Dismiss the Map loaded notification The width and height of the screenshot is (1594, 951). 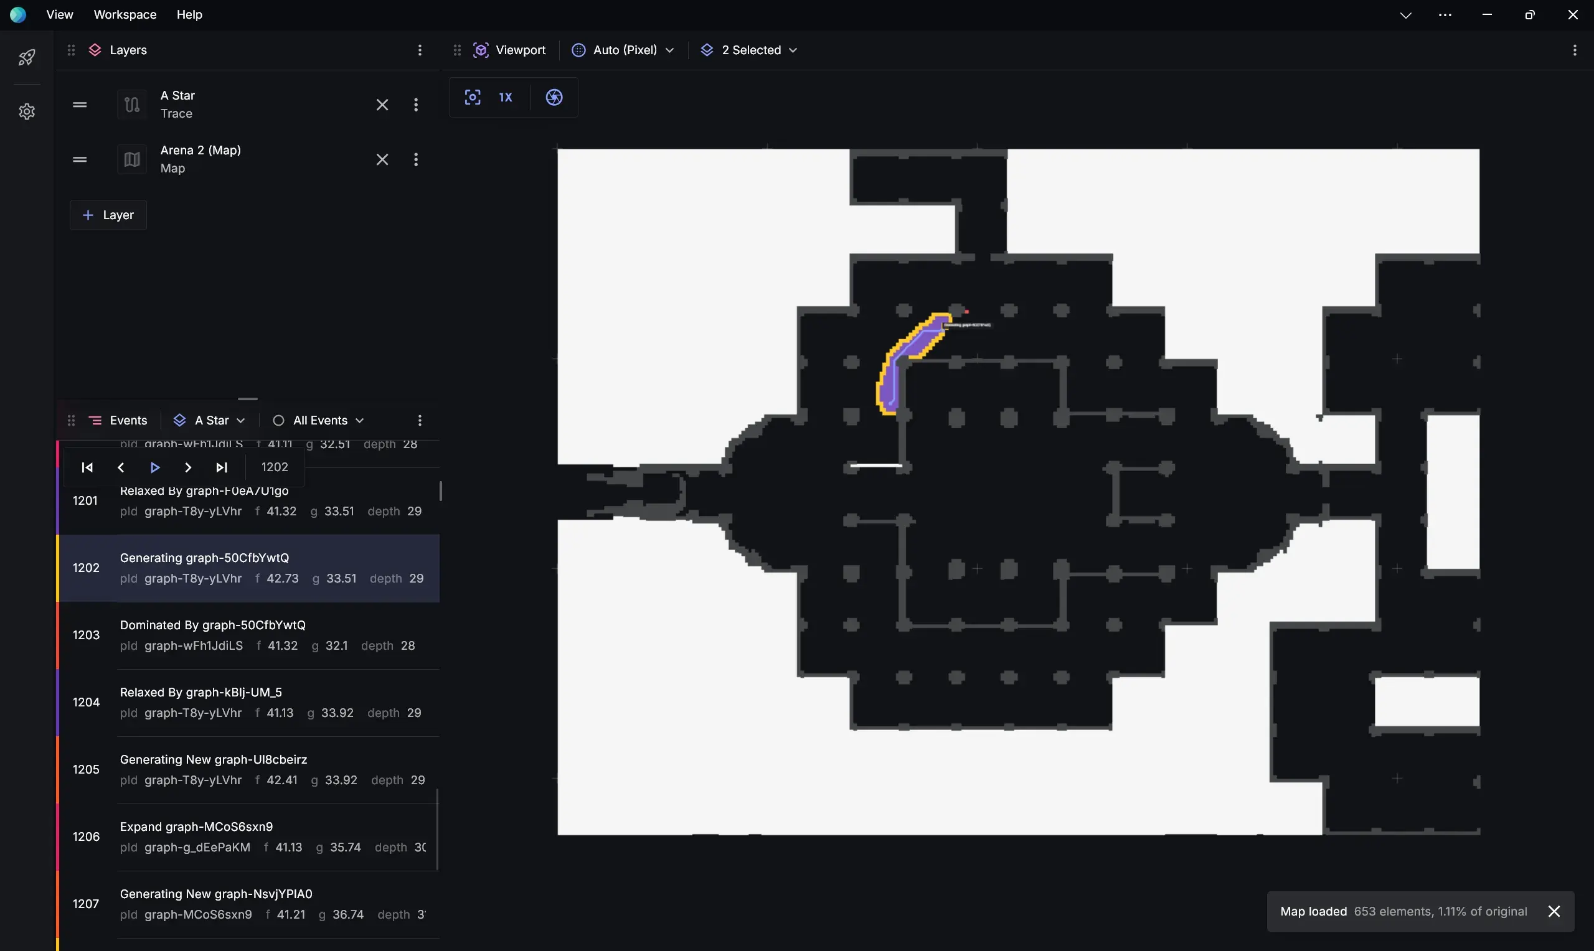pos(1554,911)
